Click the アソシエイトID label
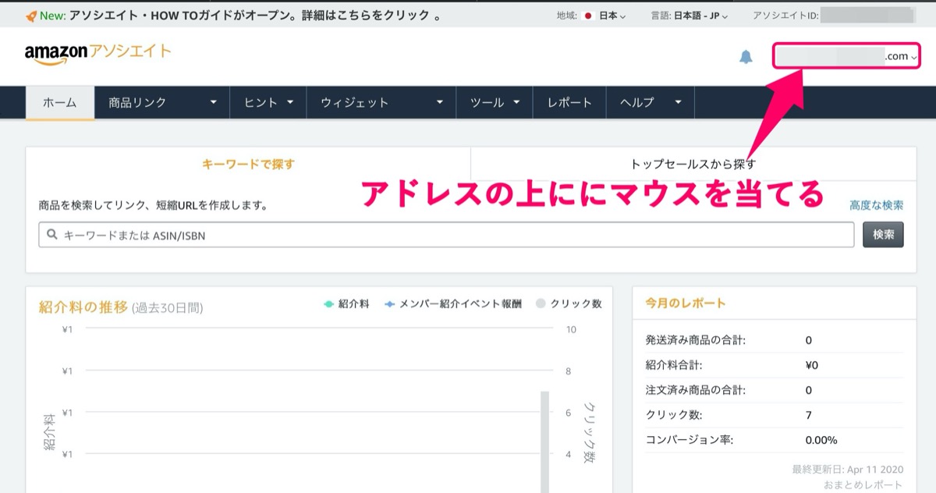The width and height of the screenshot is (936, 493). coord(785,16)
